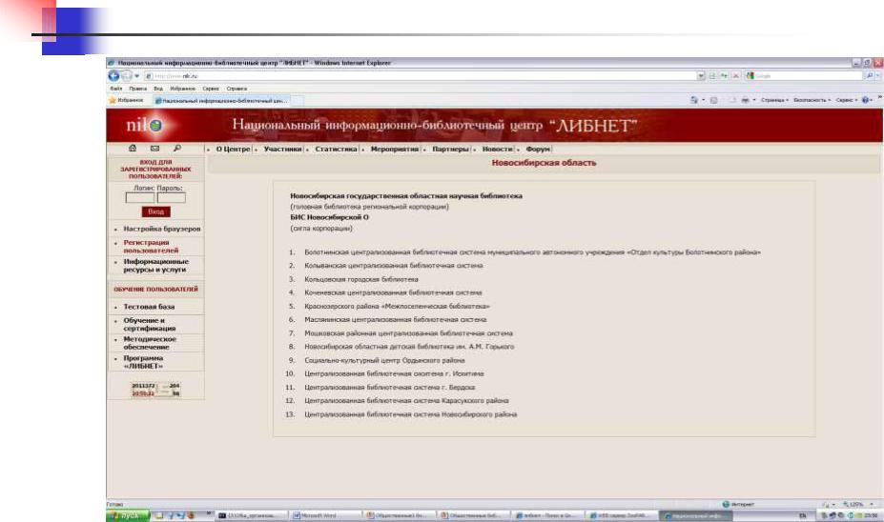Open Информационные ресурсы и услуги link
This screenshot has height=522, width=884.
coord(155,265)
